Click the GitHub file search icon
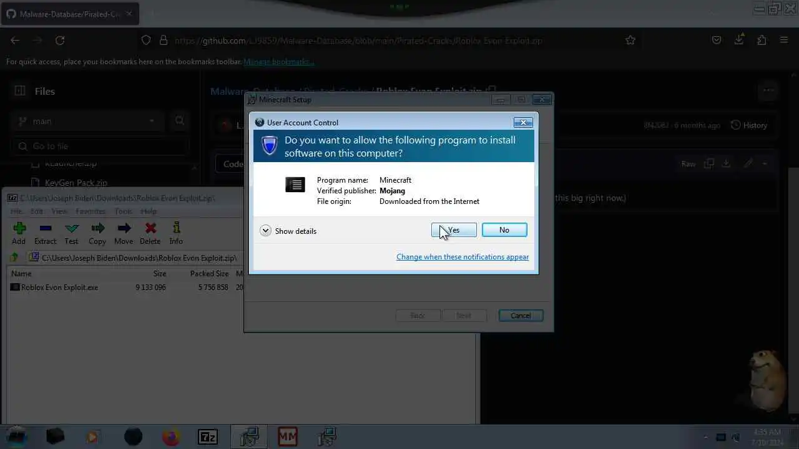Image resolution: width=799 pixels, height=449 pixels. pos(180,121)
